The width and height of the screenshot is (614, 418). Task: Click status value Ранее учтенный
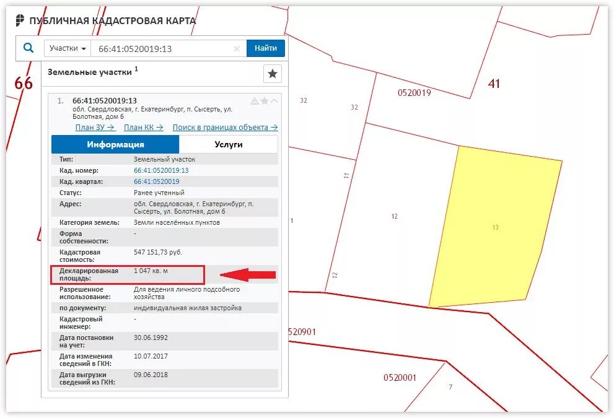point(159,193)
